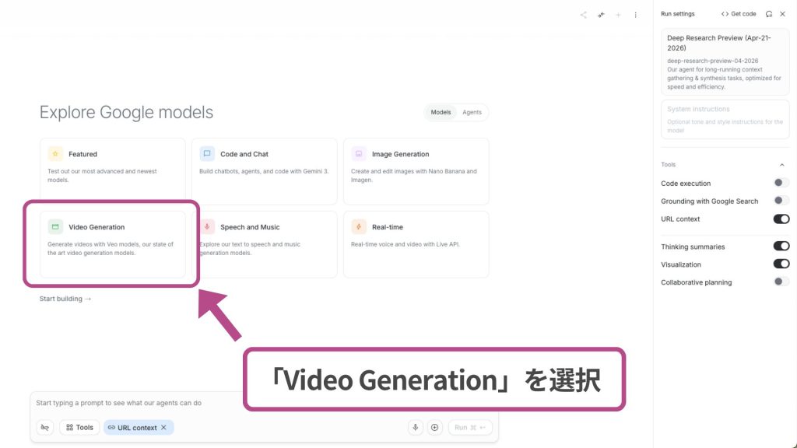The image size is (797, 448).
Task: Follow the Start building link
Action: pyautogui.click(x=65, y=299)
